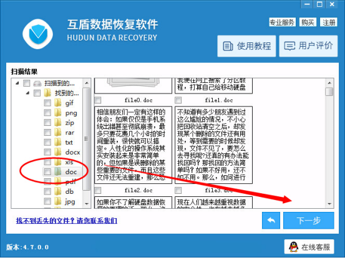Viewport: 345px width, 258px height.
Task: Open the 专业服务 menu item
Action: [282, 22]
